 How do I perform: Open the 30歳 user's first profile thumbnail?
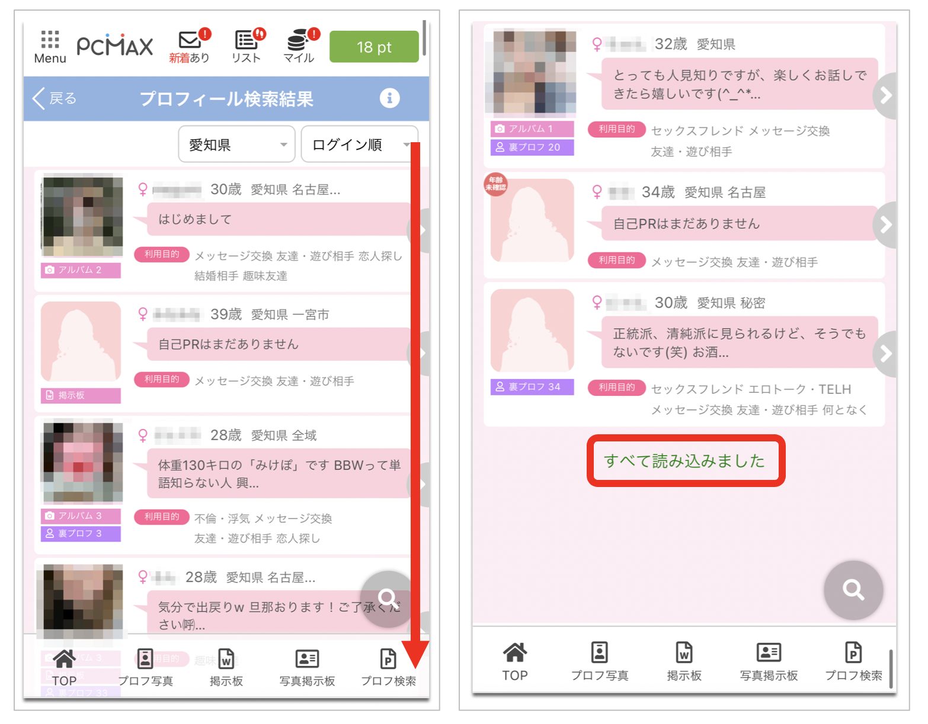82,217
